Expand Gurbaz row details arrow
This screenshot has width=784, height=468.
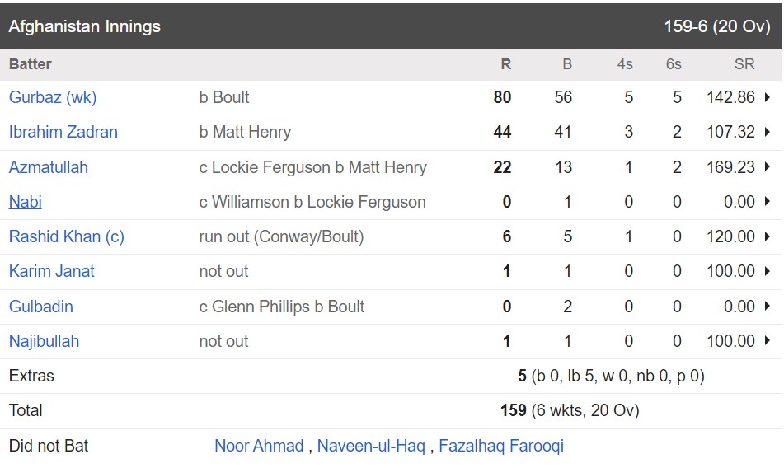767,97
